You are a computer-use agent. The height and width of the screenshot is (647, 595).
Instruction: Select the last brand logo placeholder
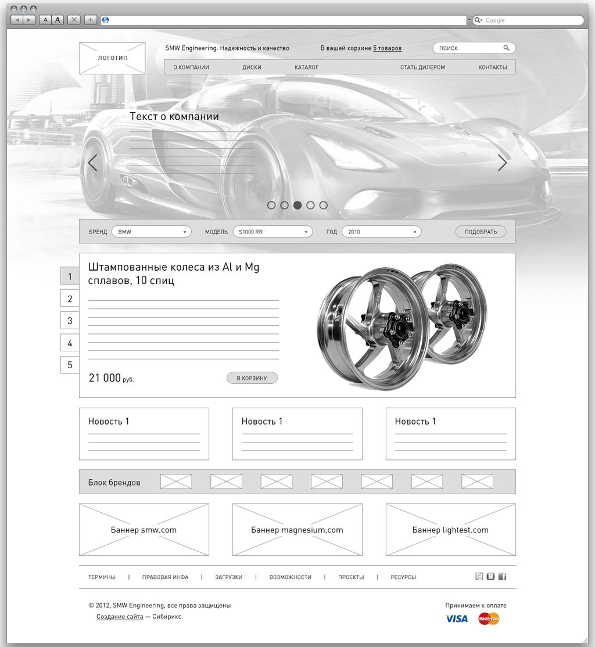tap(477, 481)
